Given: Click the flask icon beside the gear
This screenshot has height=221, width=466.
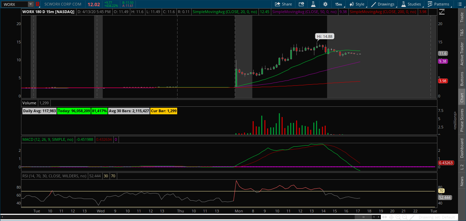Looking at the screenshot, I should [x=313, y=4].
